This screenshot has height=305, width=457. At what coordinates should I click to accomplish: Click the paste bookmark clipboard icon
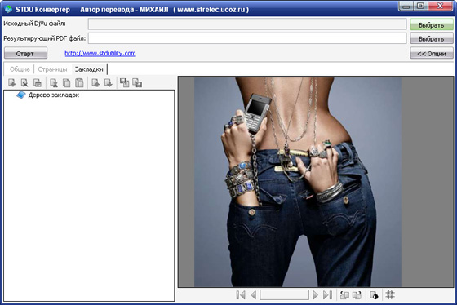(80, 83)
